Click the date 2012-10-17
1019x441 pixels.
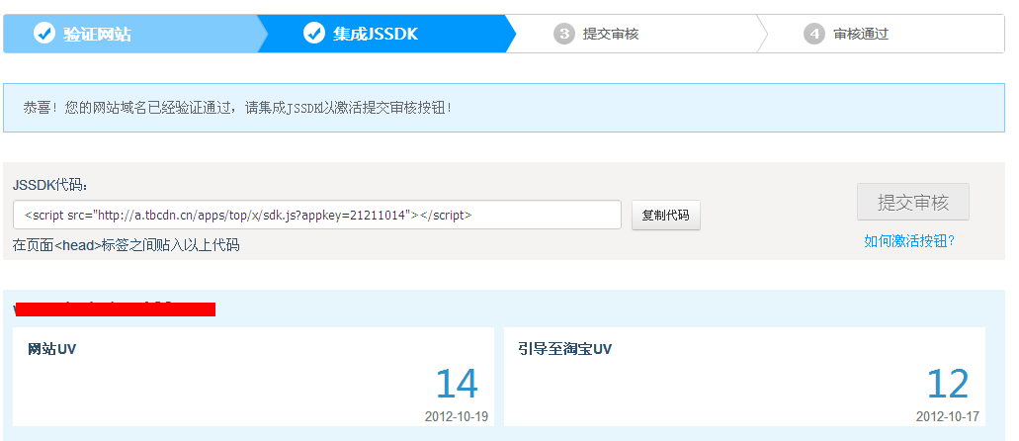(948, 416)
